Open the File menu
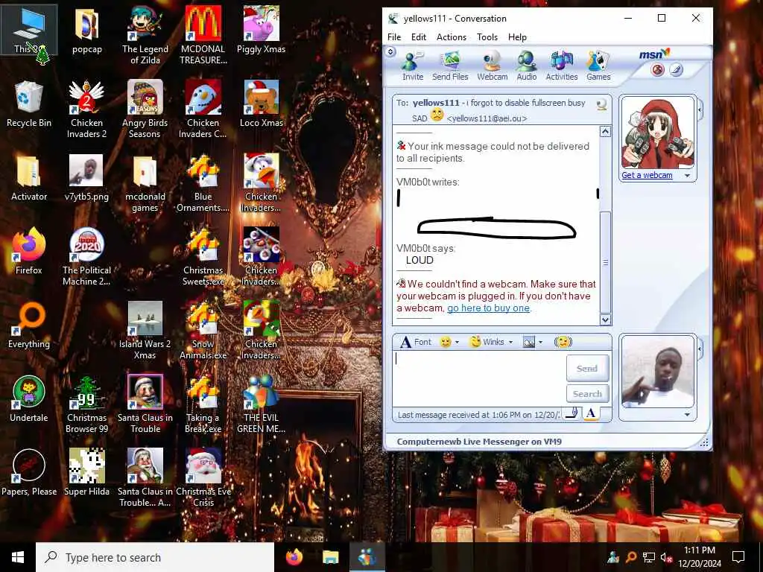 [x=394, y=37]
